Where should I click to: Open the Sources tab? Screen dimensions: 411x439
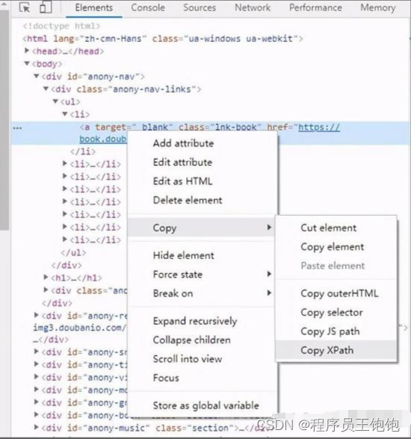point(200,7)
